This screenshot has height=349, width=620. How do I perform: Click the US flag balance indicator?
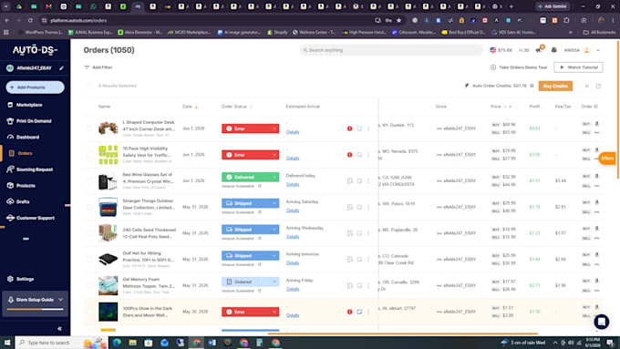coord(501,50)
